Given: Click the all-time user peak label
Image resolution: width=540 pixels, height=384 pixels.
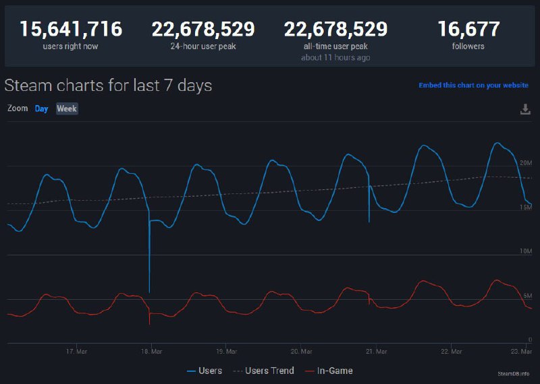Looking at the screenshot, I should click(335, 46).
